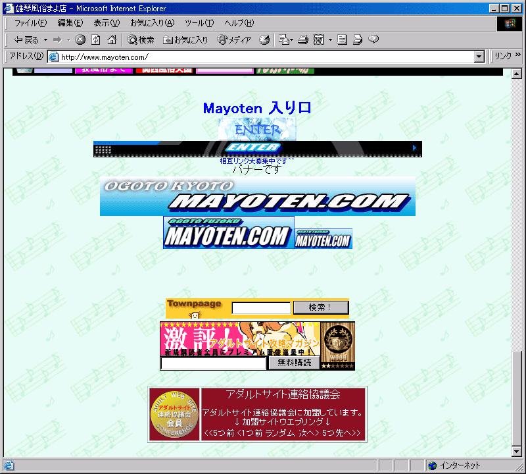Click the page icon in address bar

(54, 57)
